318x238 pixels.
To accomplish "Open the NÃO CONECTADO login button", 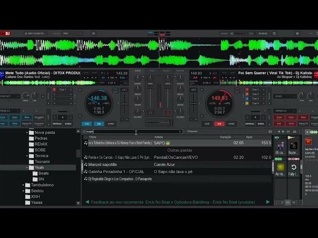I will pos(35,33).
